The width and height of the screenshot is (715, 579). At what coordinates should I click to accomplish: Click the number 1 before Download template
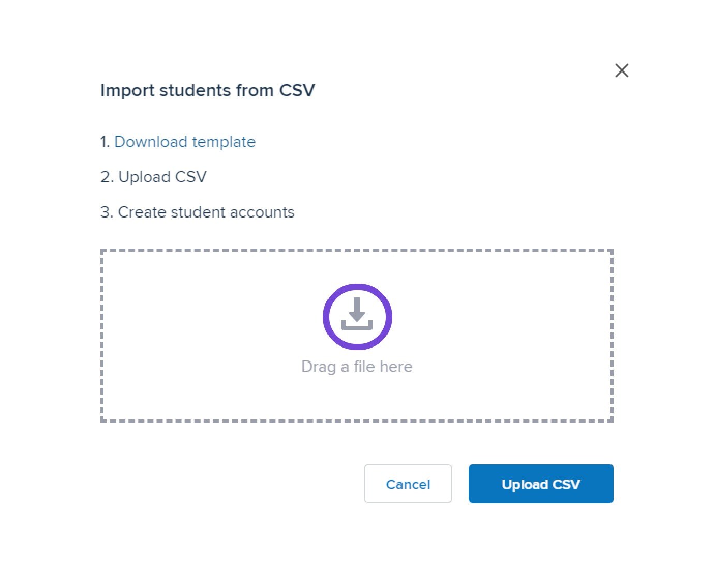(x=105, y=141)
